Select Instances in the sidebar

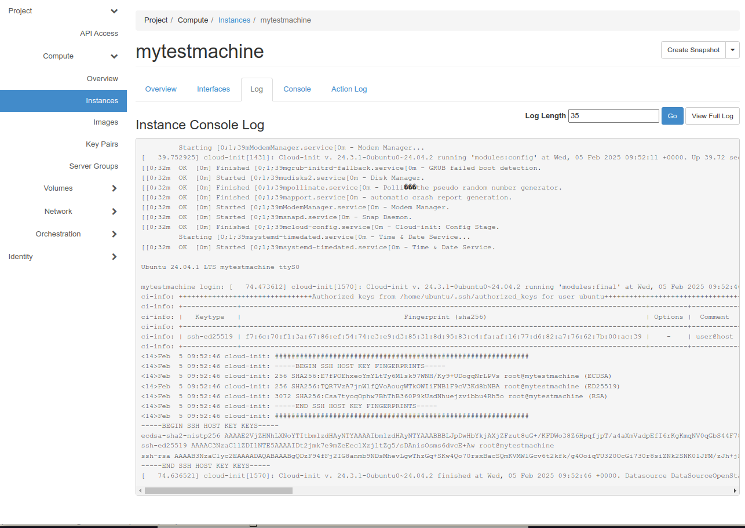point(63,101)
